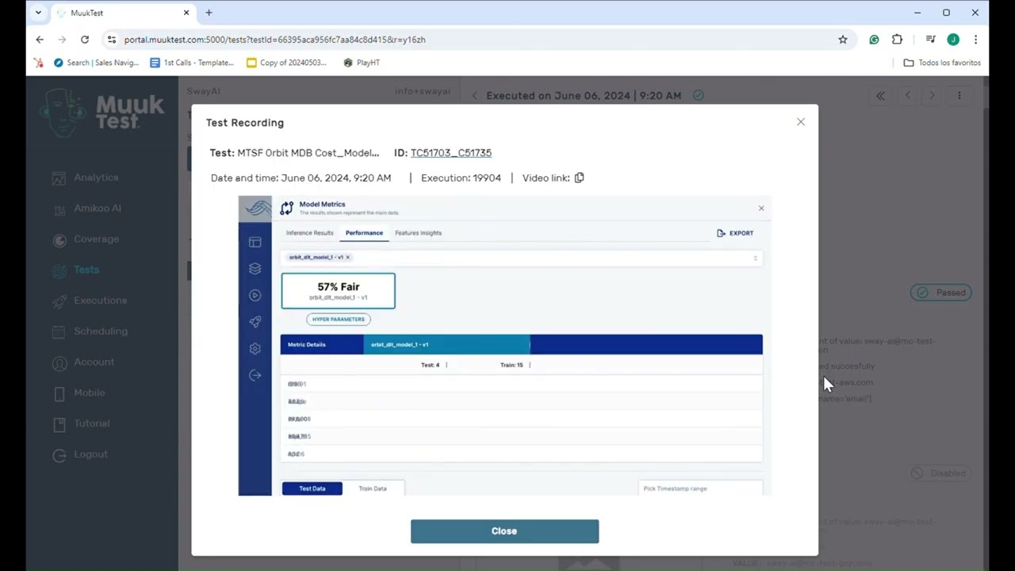Close the Test Recording dialog with the X
The width and height of the screenshot is (1015, 571).
801,122
